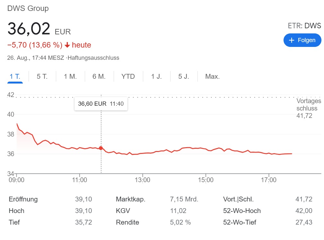
Task: Click the DWS Group title
Action: (28, 8)
